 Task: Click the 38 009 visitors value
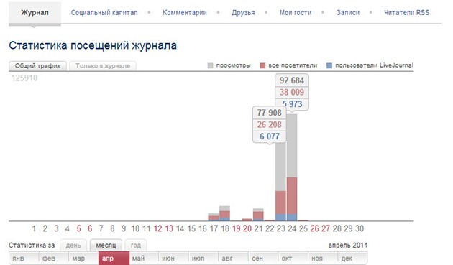pyautogui.click(x=291, y=93)
